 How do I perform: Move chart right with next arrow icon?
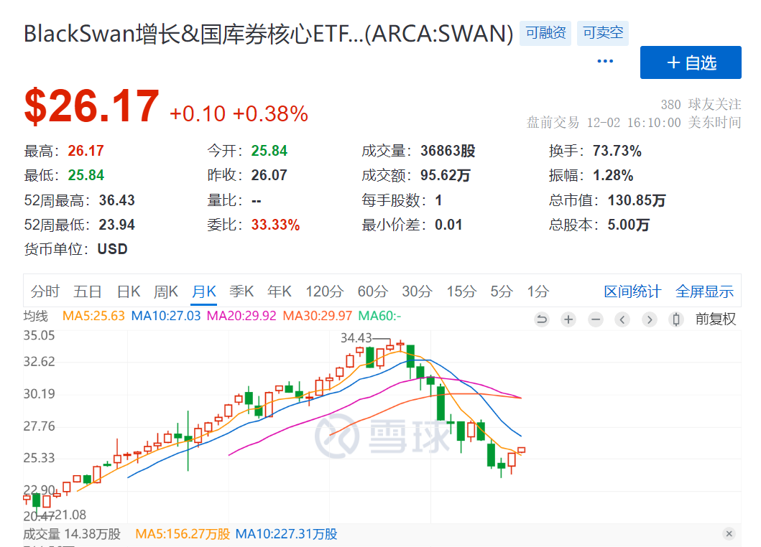click(x=650, y=319)
